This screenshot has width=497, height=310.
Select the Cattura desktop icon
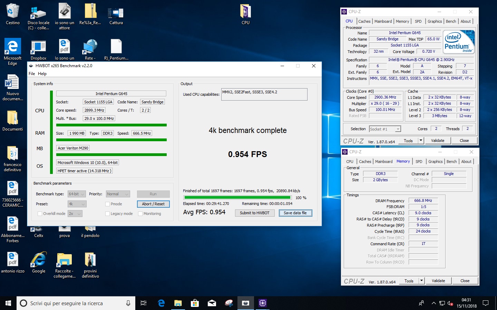tap(116, 14)
